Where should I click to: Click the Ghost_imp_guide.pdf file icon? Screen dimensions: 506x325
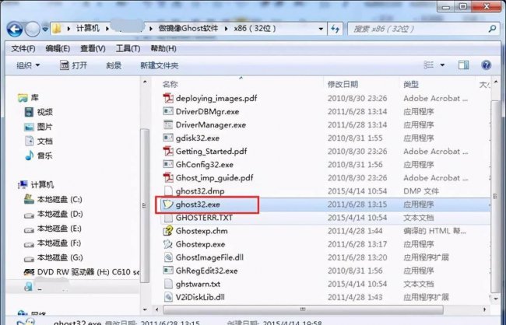(168, 177)
